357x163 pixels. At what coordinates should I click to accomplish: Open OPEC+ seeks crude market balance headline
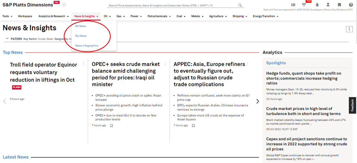click(x=126, y=74)
